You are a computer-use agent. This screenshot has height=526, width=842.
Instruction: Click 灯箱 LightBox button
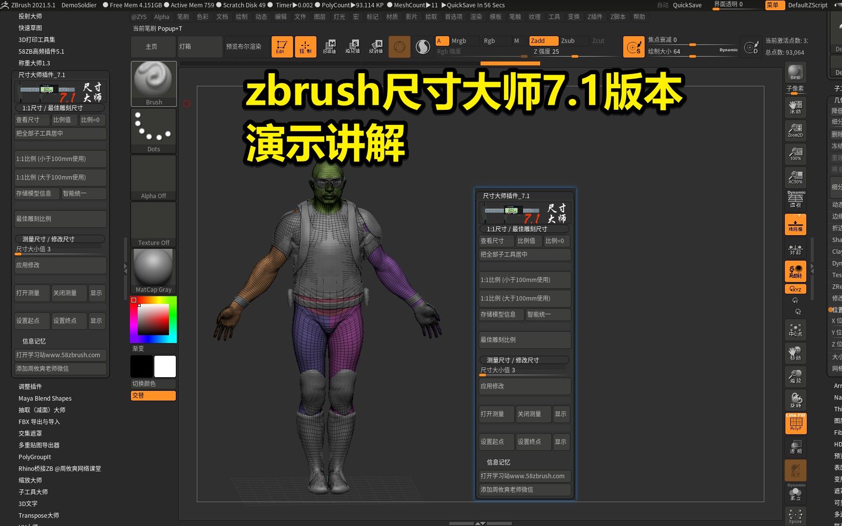(x=200, y=47)
